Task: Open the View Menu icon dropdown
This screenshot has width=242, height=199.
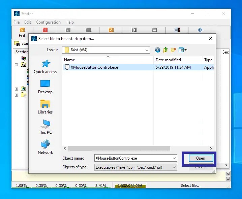Action: click(183, 50)
